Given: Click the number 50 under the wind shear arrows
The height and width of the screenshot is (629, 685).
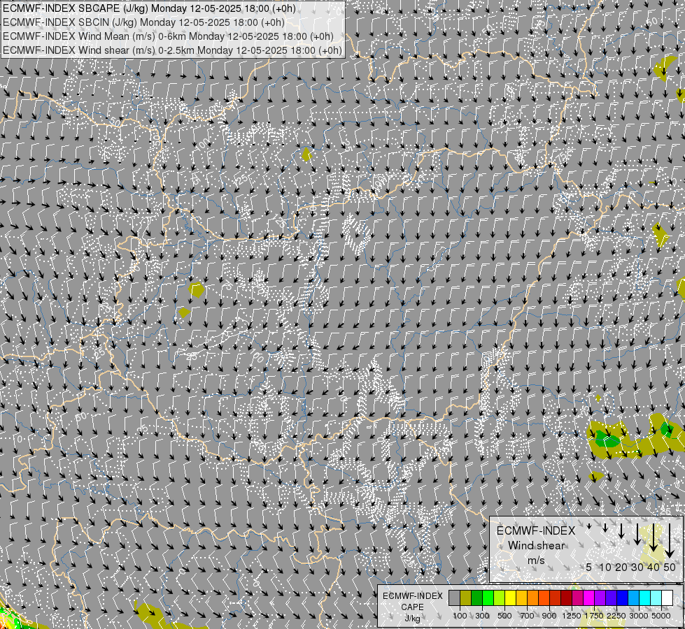Looking at the screenshot, I should [x=670, y=567].
